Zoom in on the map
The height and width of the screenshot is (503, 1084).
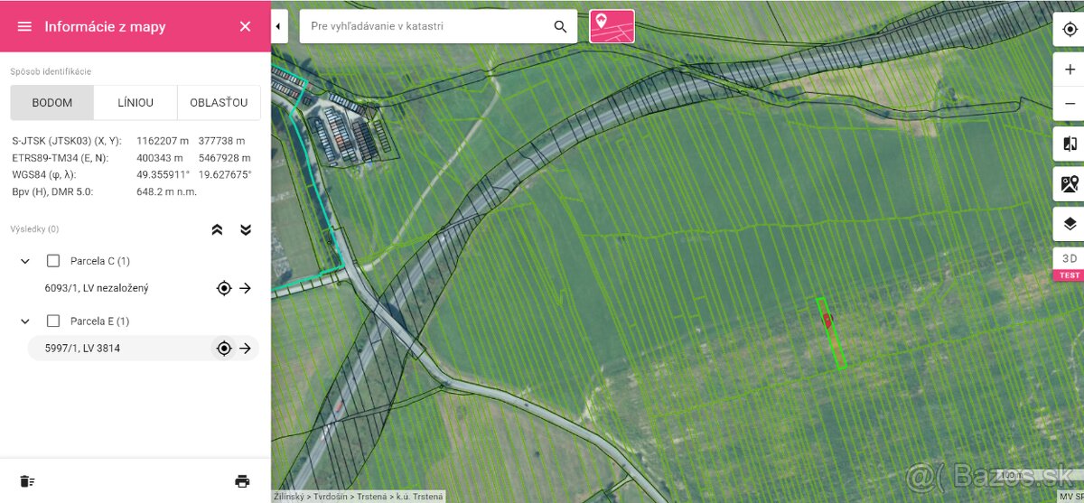point(1070,70)
